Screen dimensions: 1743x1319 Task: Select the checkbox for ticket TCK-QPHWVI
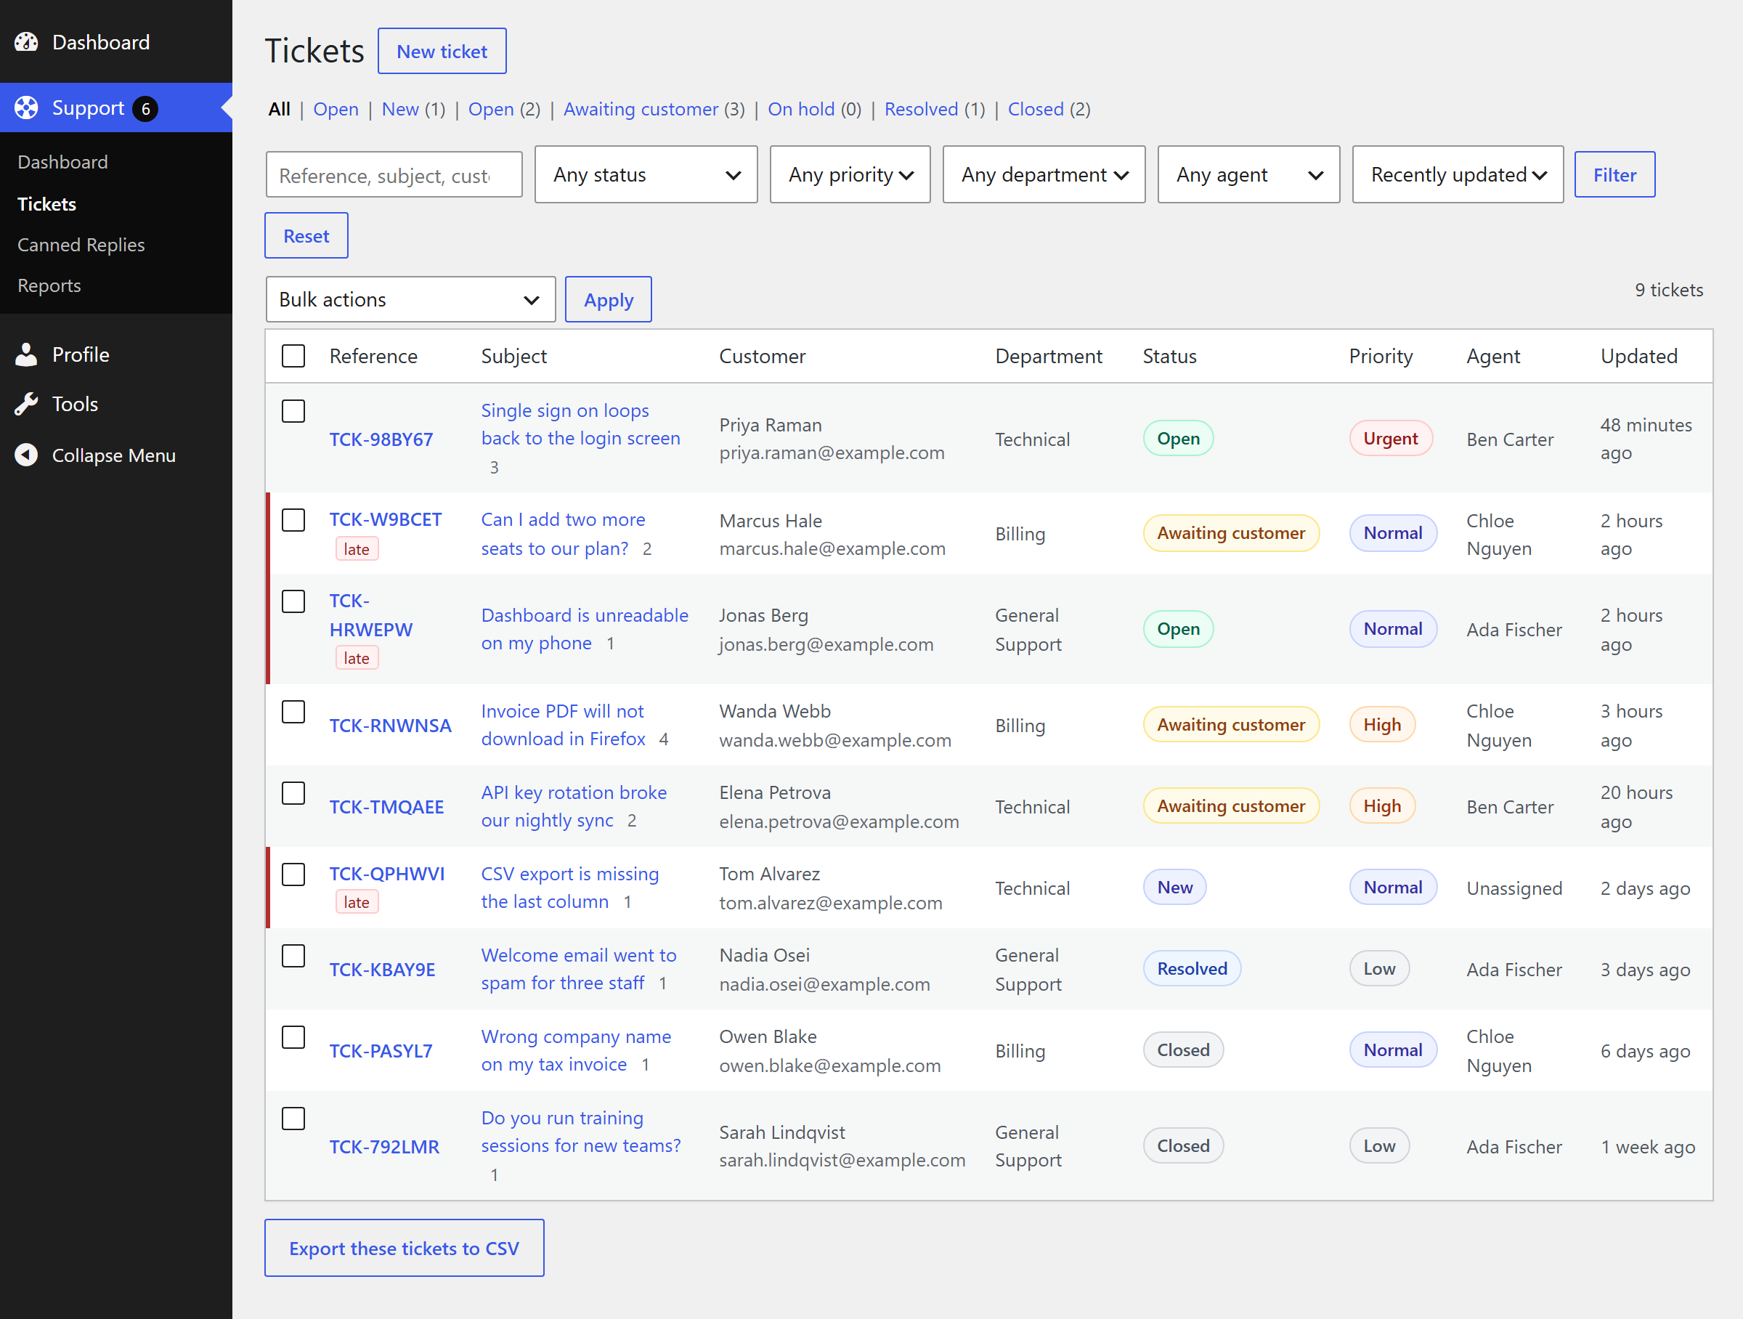click(x=293, y=874)
